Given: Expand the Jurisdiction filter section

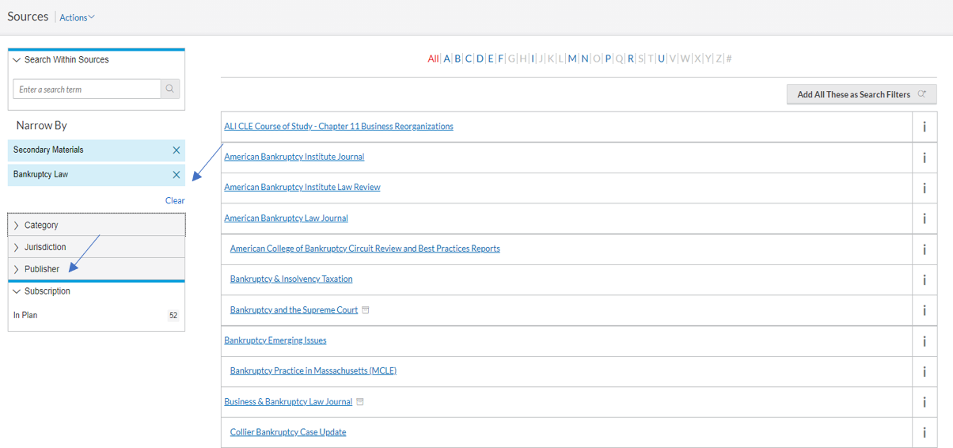Looking at the screenshot, I should pyautogui.click(x=97, y=247).
